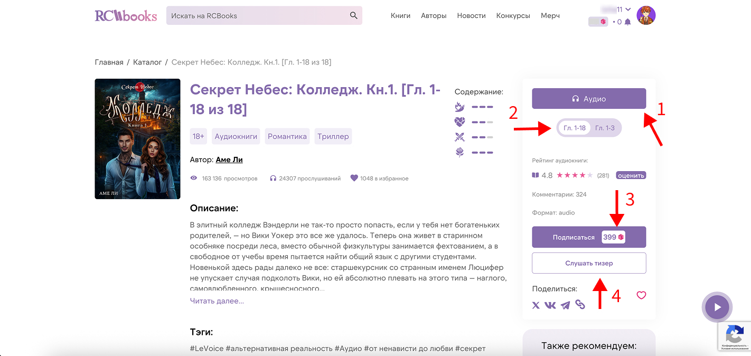Focus the Искать на RCBooks search field
The image size is (751, 356).
click(x=256, y=16)
